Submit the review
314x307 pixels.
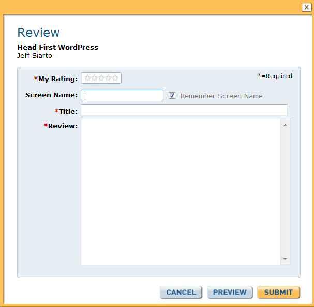pos(278,292)
